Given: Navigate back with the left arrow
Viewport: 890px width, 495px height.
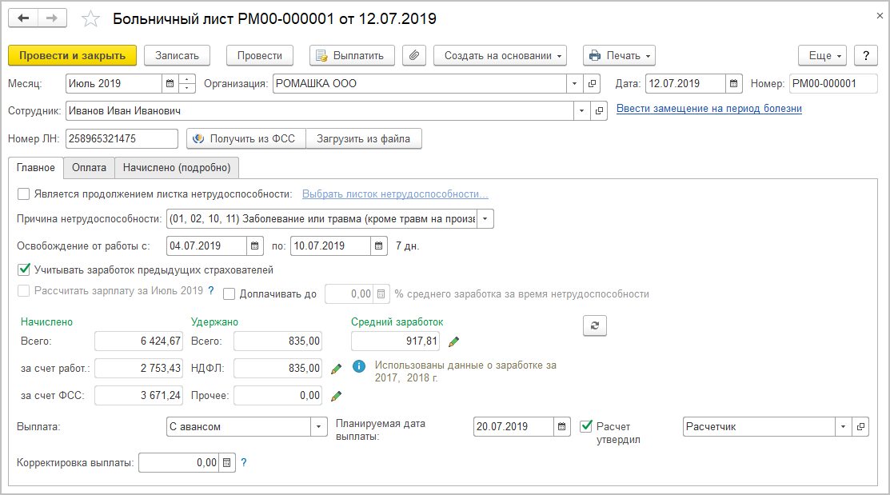Looking at the screenshot, I should (x=24, y=18).
